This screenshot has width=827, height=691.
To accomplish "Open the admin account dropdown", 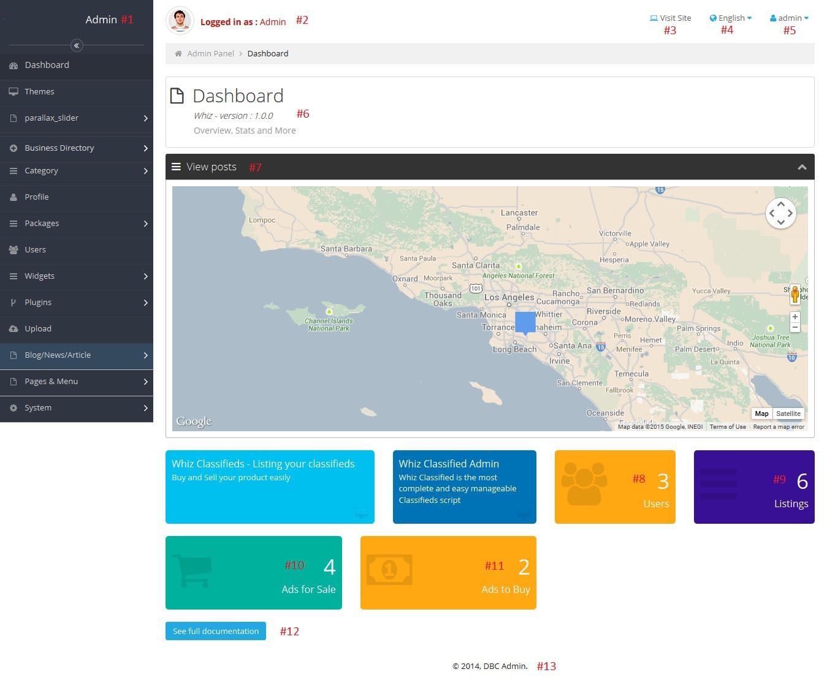I will click(x=789, y=18).
